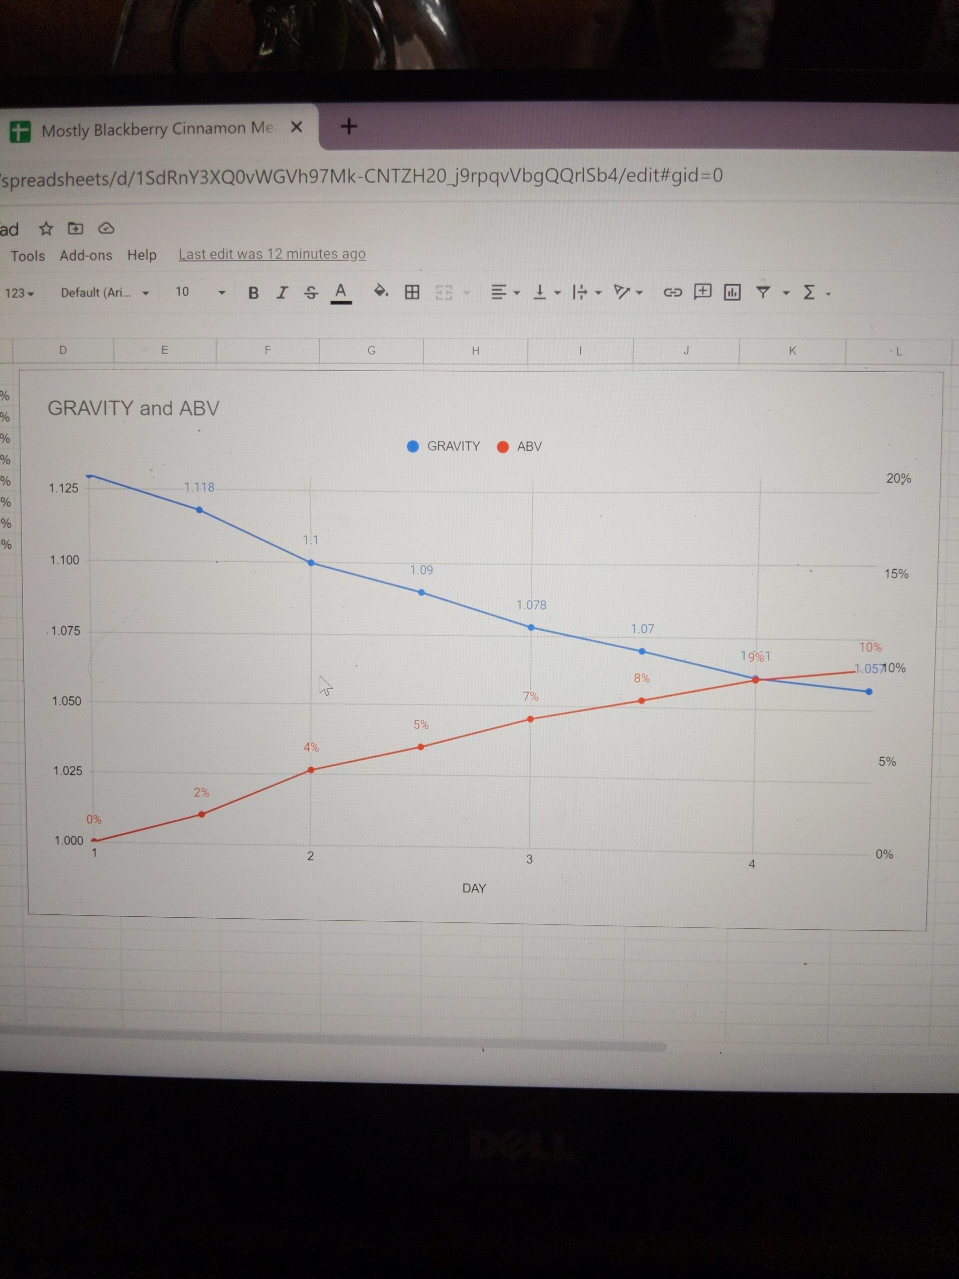Open the cell borders tool
This screenshot has width=959, height=1279.
click(412, 292)
